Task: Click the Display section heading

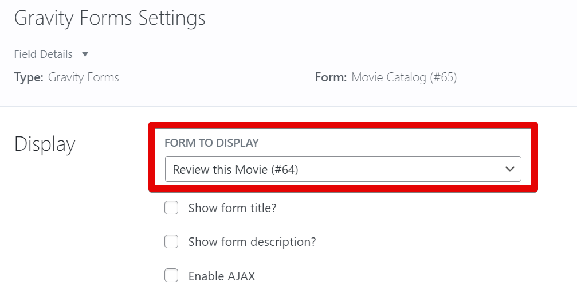Action: [x=45, y=144]
